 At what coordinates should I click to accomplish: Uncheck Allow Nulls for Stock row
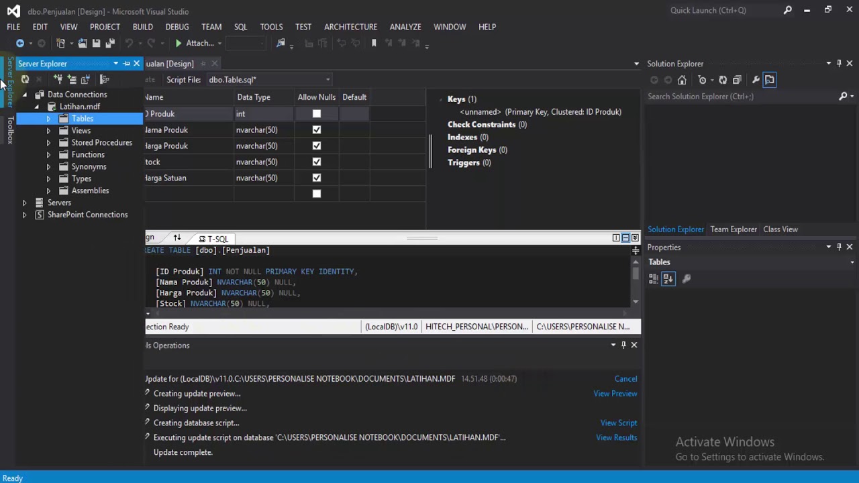[317, 162]
